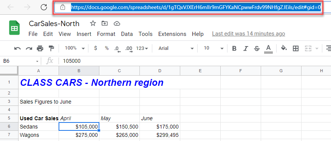
Task: Click the 'May' header cell
Action: (x=119, y=118)
